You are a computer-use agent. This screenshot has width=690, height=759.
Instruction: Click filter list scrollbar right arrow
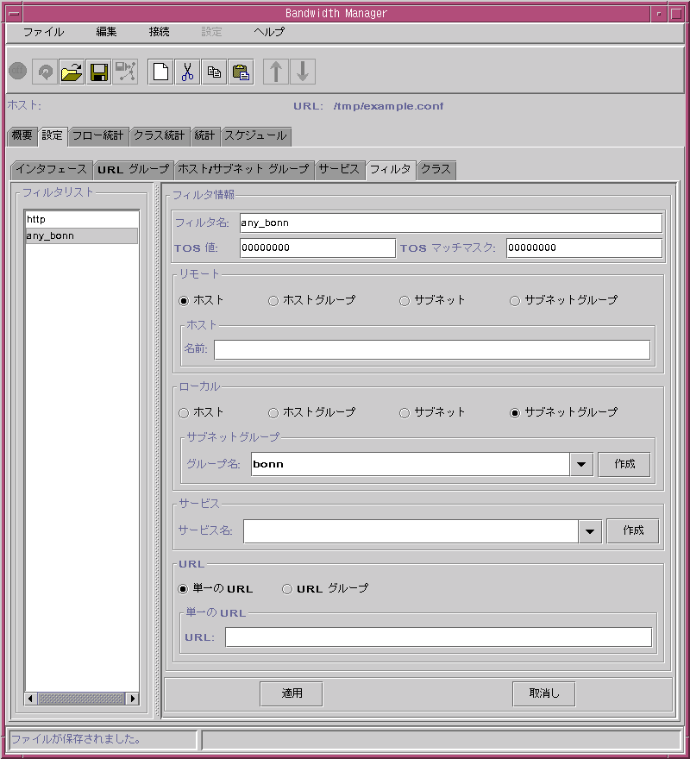pos(133,699)
